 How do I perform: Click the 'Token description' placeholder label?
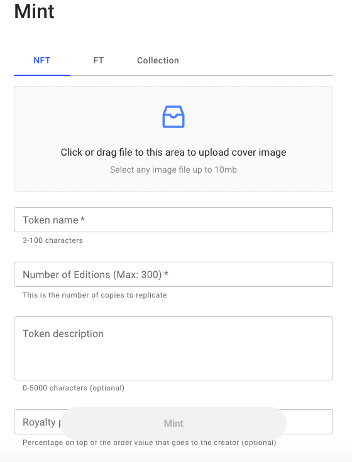(x=63, y=334)
